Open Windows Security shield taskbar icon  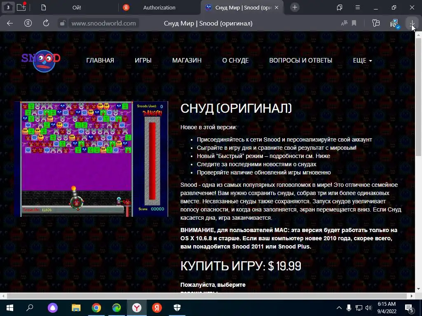(177, 308)
